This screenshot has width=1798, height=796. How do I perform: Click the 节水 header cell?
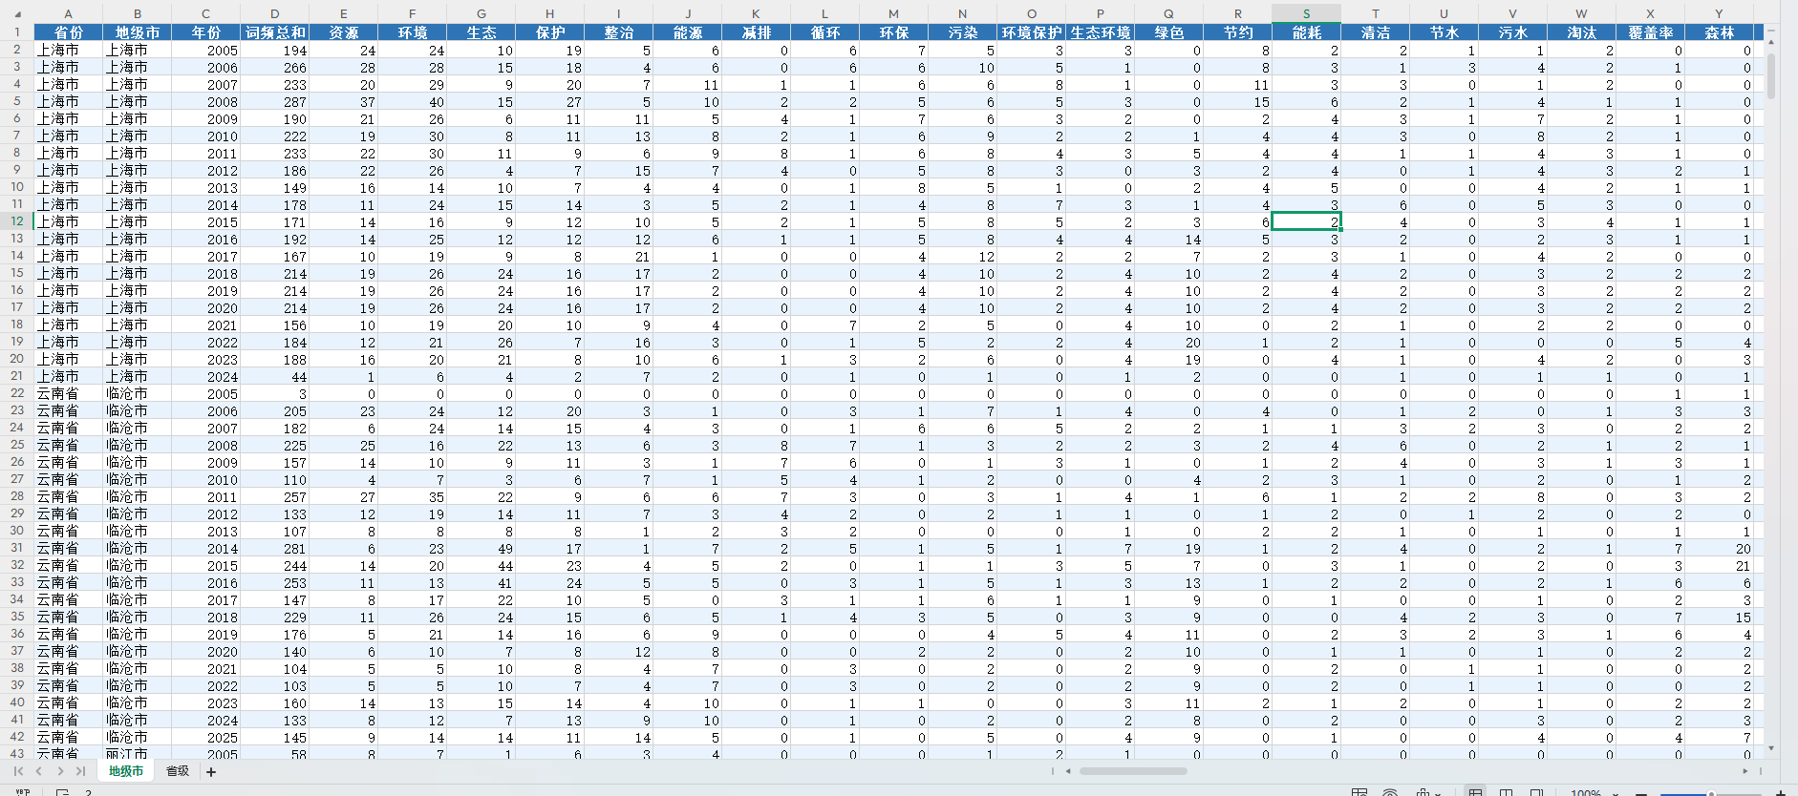tap(1444, 32)
